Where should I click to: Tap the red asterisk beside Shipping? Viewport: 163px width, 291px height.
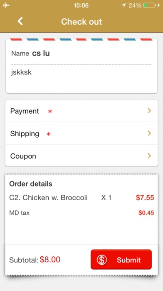pyautogui.click(x=48, y=134)
